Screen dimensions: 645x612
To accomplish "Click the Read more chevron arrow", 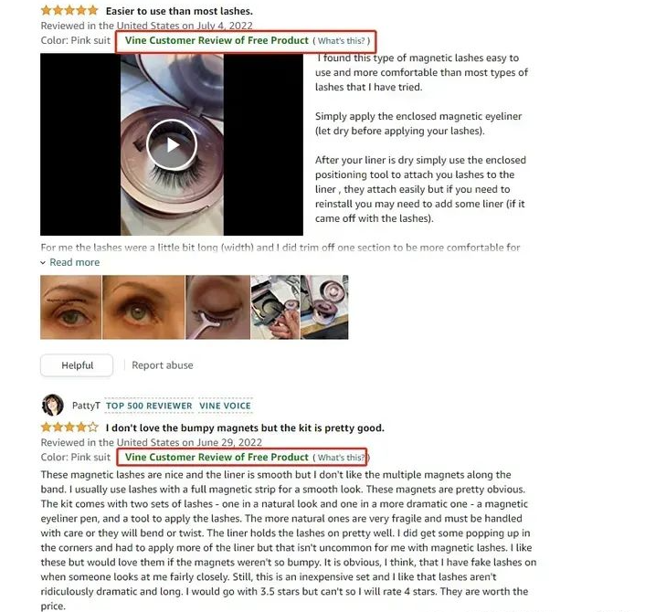I will tap(43, 262).
